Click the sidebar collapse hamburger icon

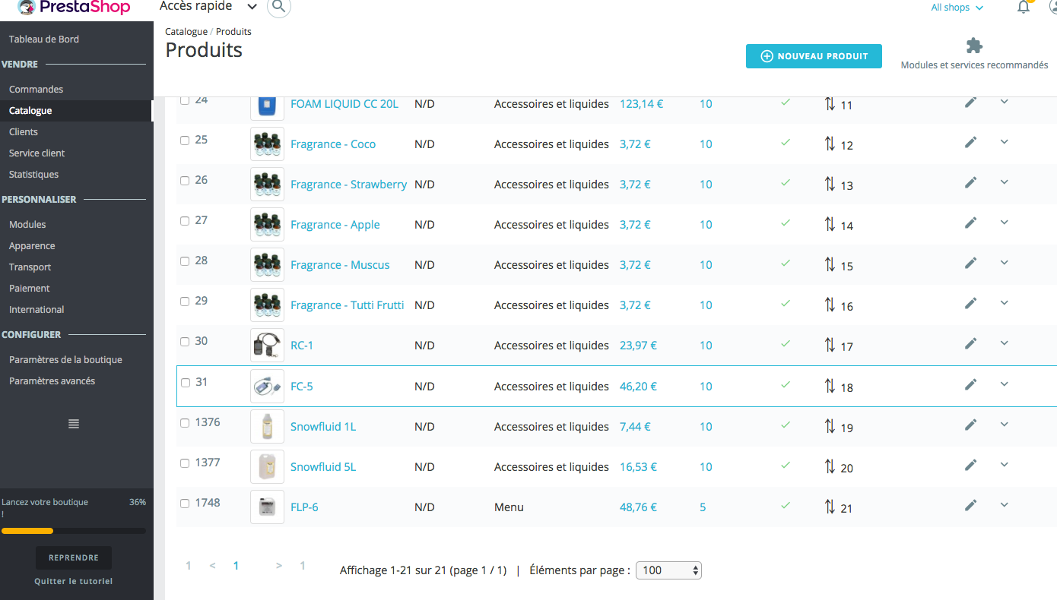click(x=74, y=424)
